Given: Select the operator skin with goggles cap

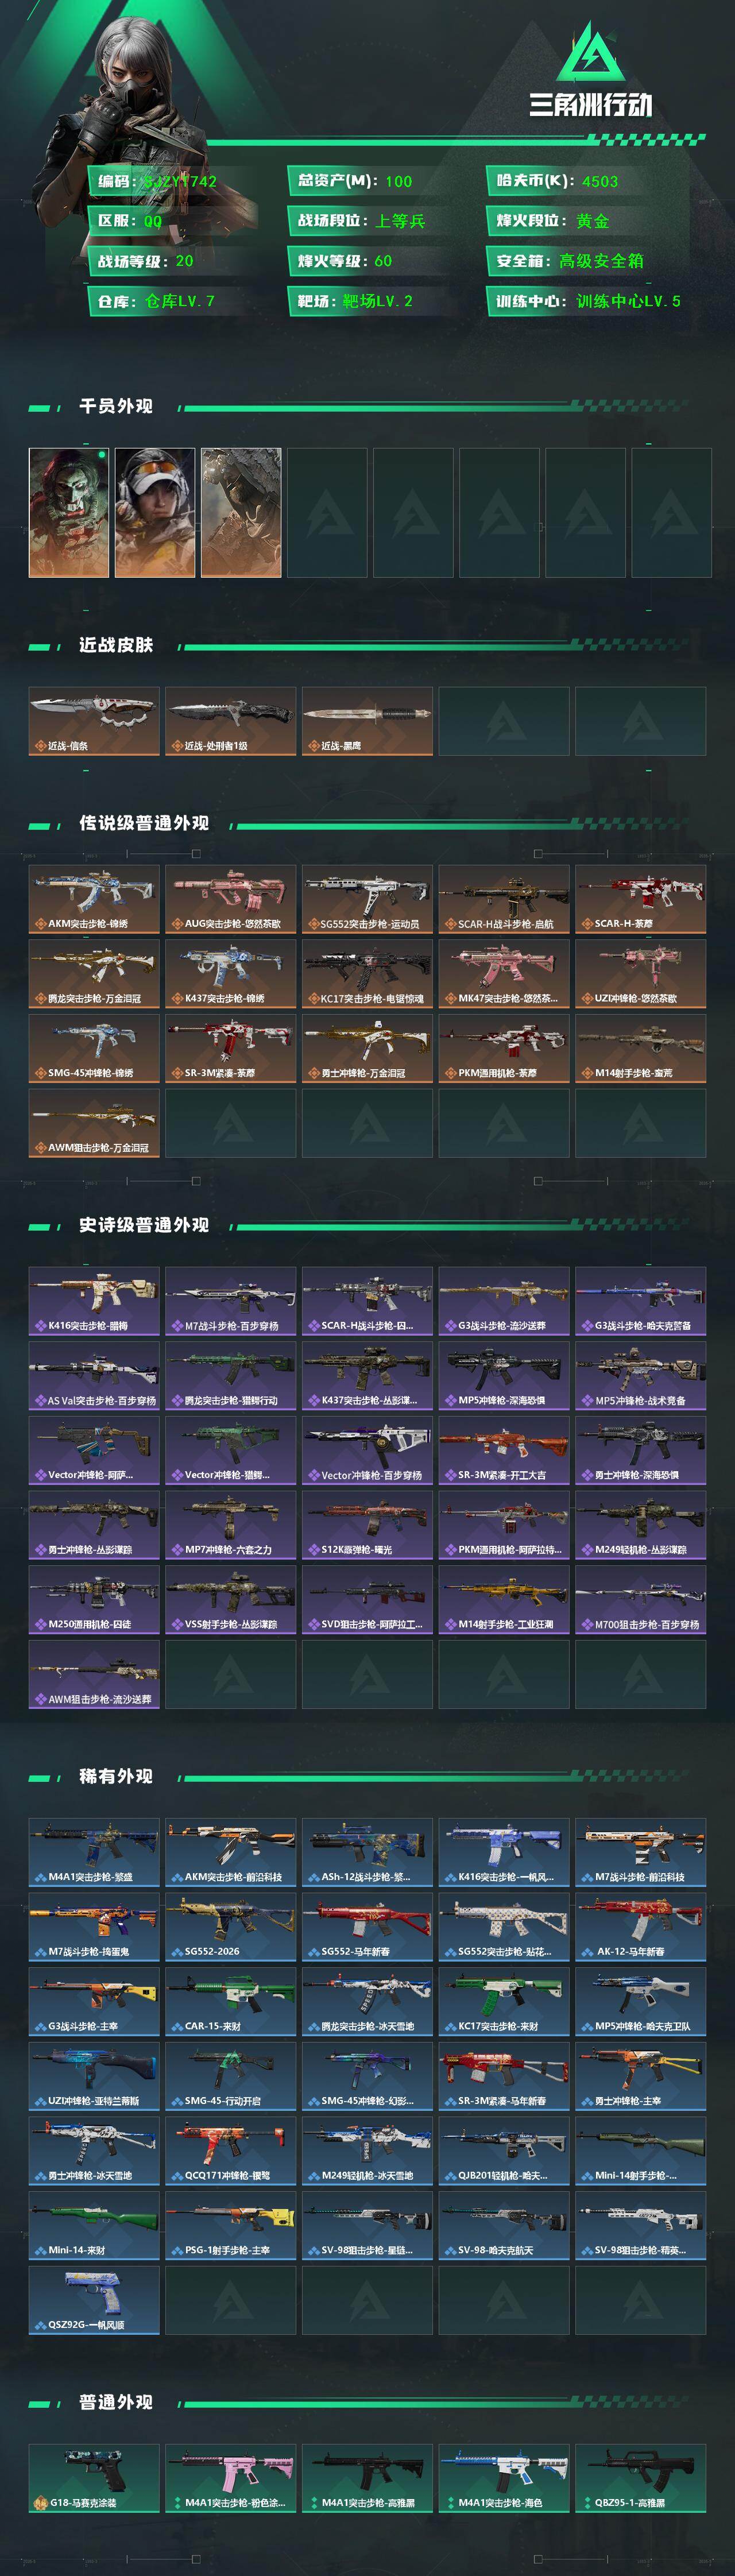Looking at the screenshot, I should (155, 512).
